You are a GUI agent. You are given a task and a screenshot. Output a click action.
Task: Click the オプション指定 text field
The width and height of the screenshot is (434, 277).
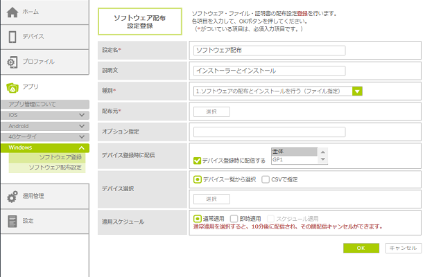coord(269,132)
